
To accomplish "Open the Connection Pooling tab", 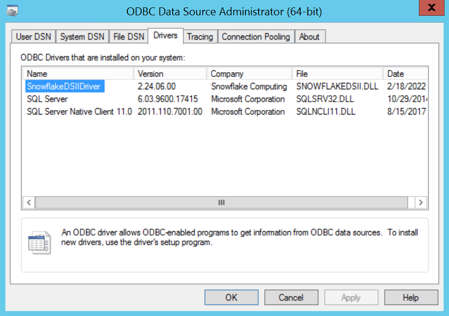I will tap(256, 37).
